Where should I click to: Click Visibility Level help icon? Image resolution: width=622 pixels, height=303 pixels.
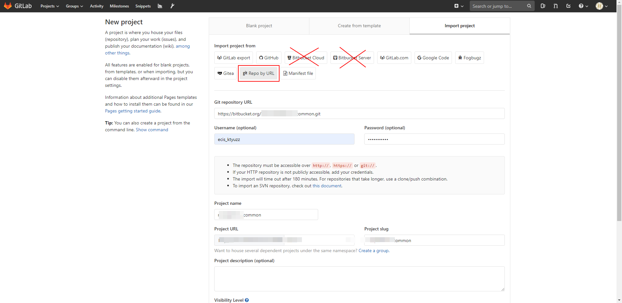coord(247,300)
